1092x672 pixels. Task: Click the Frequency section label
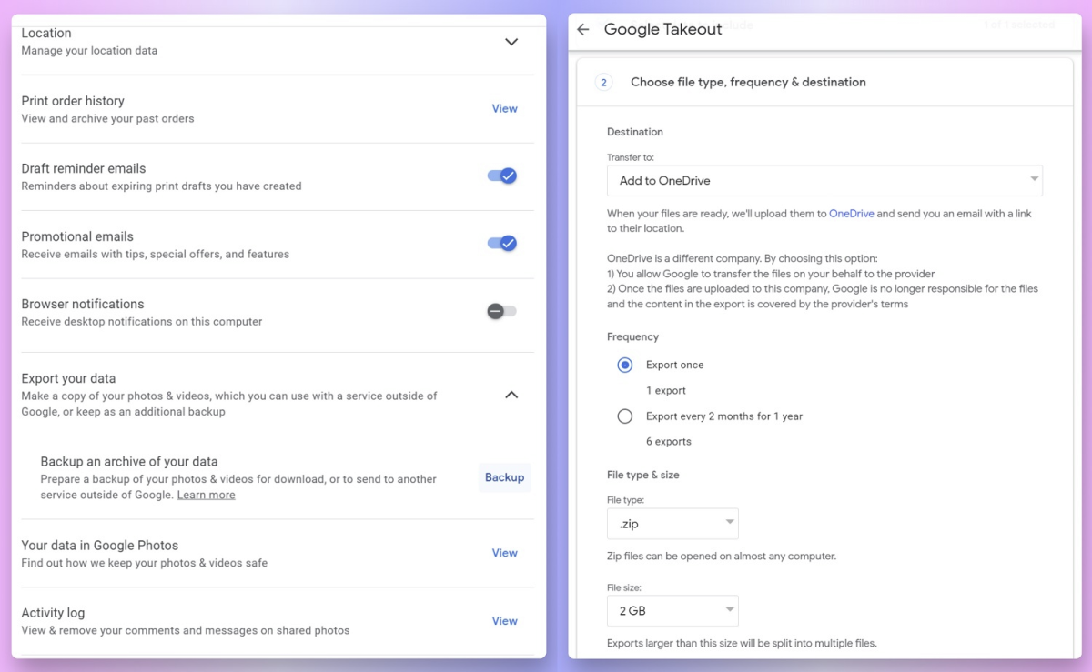[632, 336]
